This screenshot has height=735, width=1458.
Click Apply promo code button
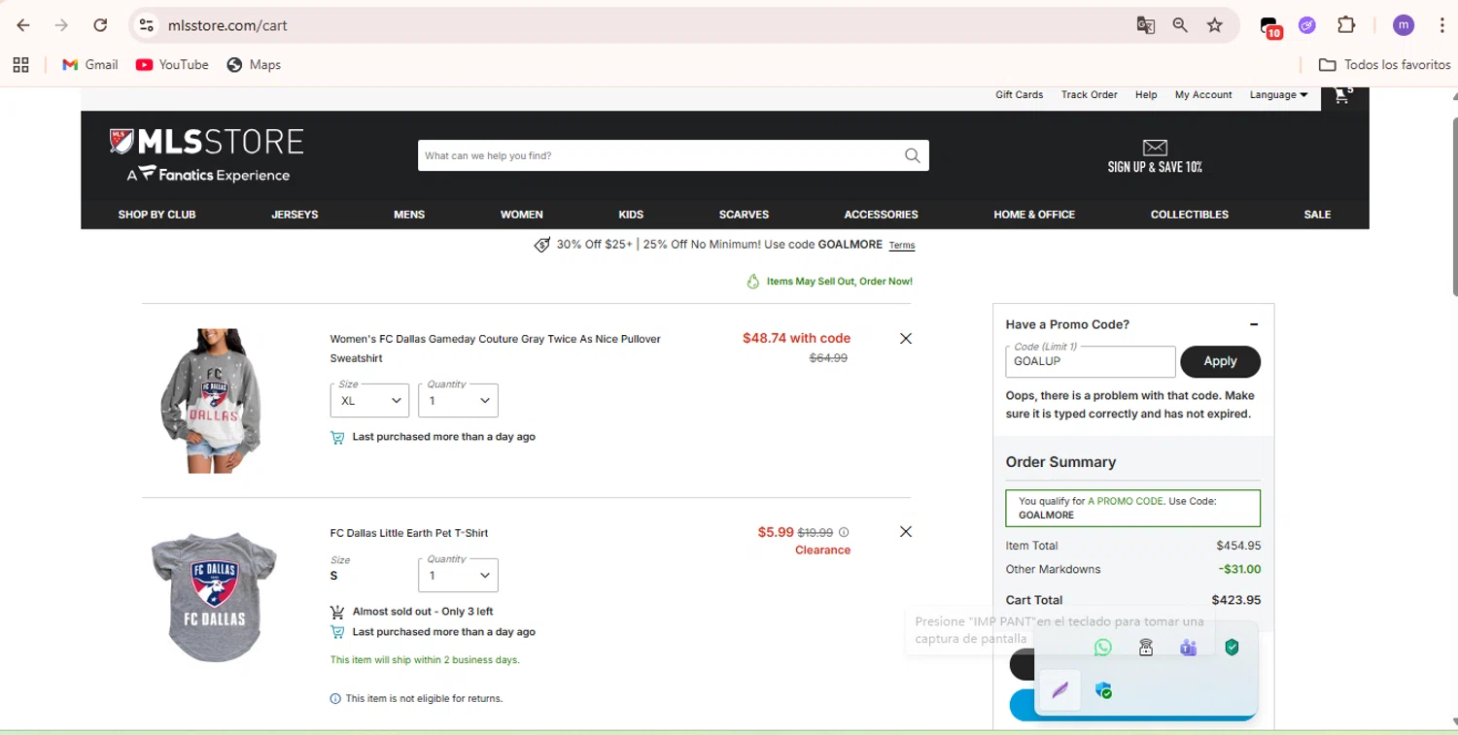tap(1220, 361)
